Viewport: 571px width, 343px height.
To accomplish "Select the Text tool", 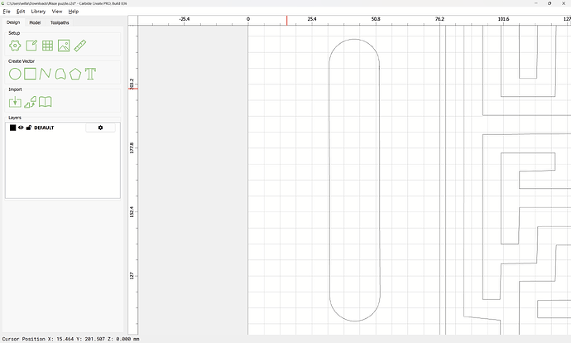I will [x=90, y=74].
